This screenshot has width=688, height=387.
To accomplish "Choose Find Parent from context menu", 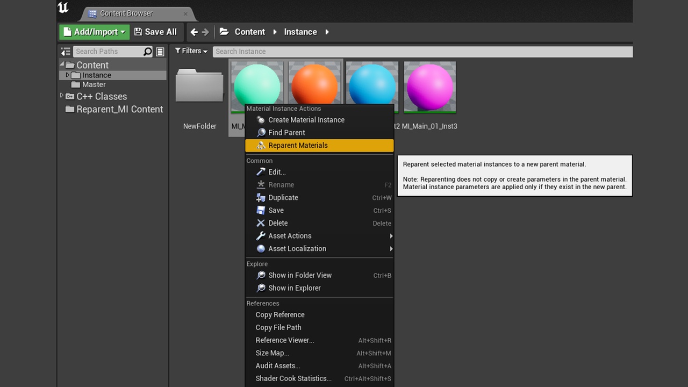I will tap(319, 133).
